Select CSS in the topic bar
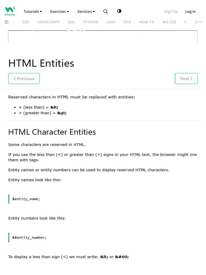 pyautogui.click(x=26, y=22)
